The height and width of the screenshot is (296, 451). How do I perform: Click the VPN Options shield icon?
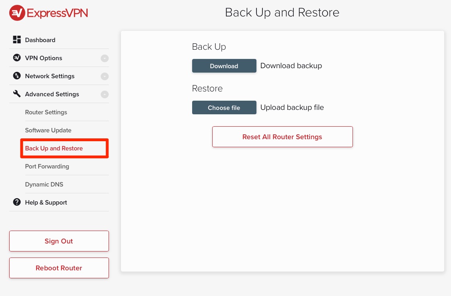[x=16, y=58]
